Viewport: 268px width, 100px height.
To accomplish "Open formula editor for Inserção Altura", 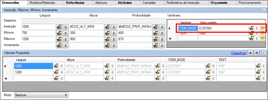I will coord(107,27).
